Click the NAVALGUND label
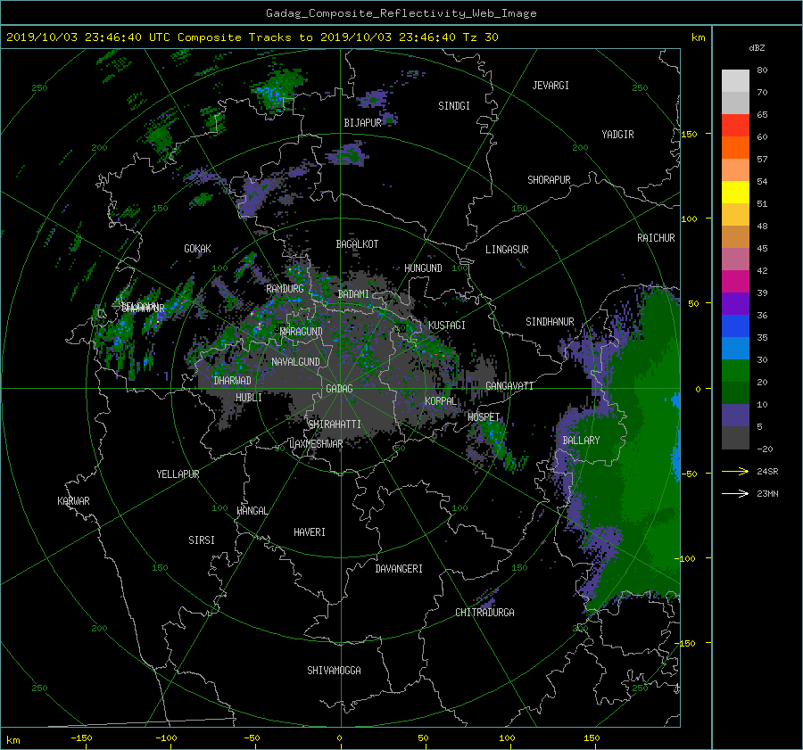 [x=295, y=362]
